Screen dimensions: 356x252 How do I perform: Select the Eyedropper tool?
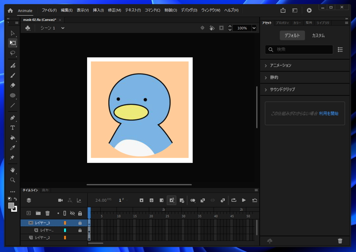pos(13,148)
